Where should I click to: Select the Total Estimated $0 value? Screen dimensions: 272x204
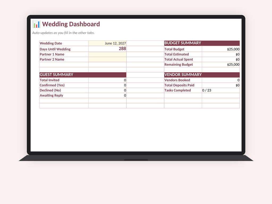pos(221,54)
